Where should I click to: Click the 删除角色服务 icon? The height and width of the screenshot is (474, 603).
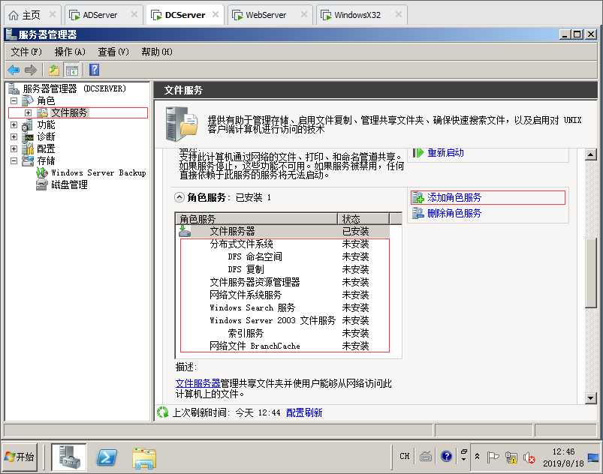click(x=418, y=213)
